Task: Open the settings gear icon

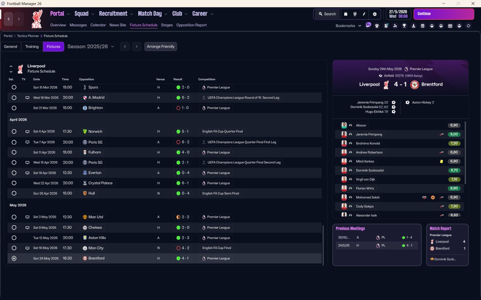Action: click(x=374, y=14)
